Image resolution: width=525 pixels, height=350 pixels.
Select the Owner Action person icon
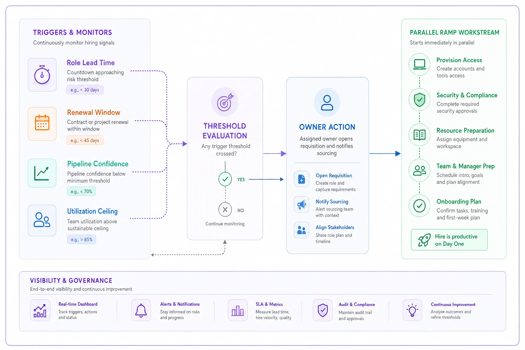point(327,102)
